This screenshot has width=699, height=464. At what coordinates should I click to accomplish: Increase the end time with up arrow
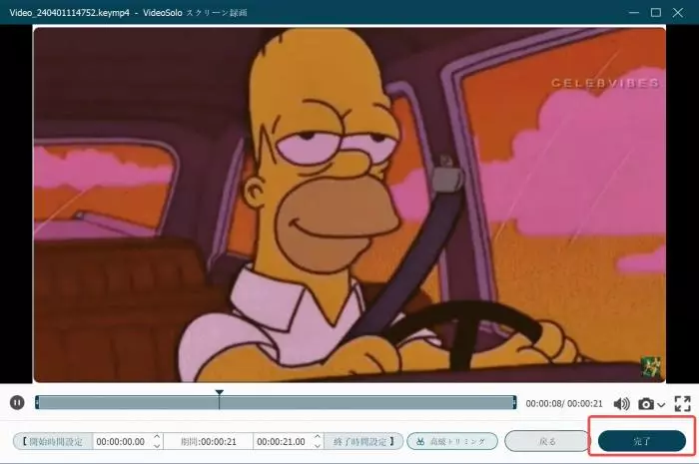coord(318,437)
